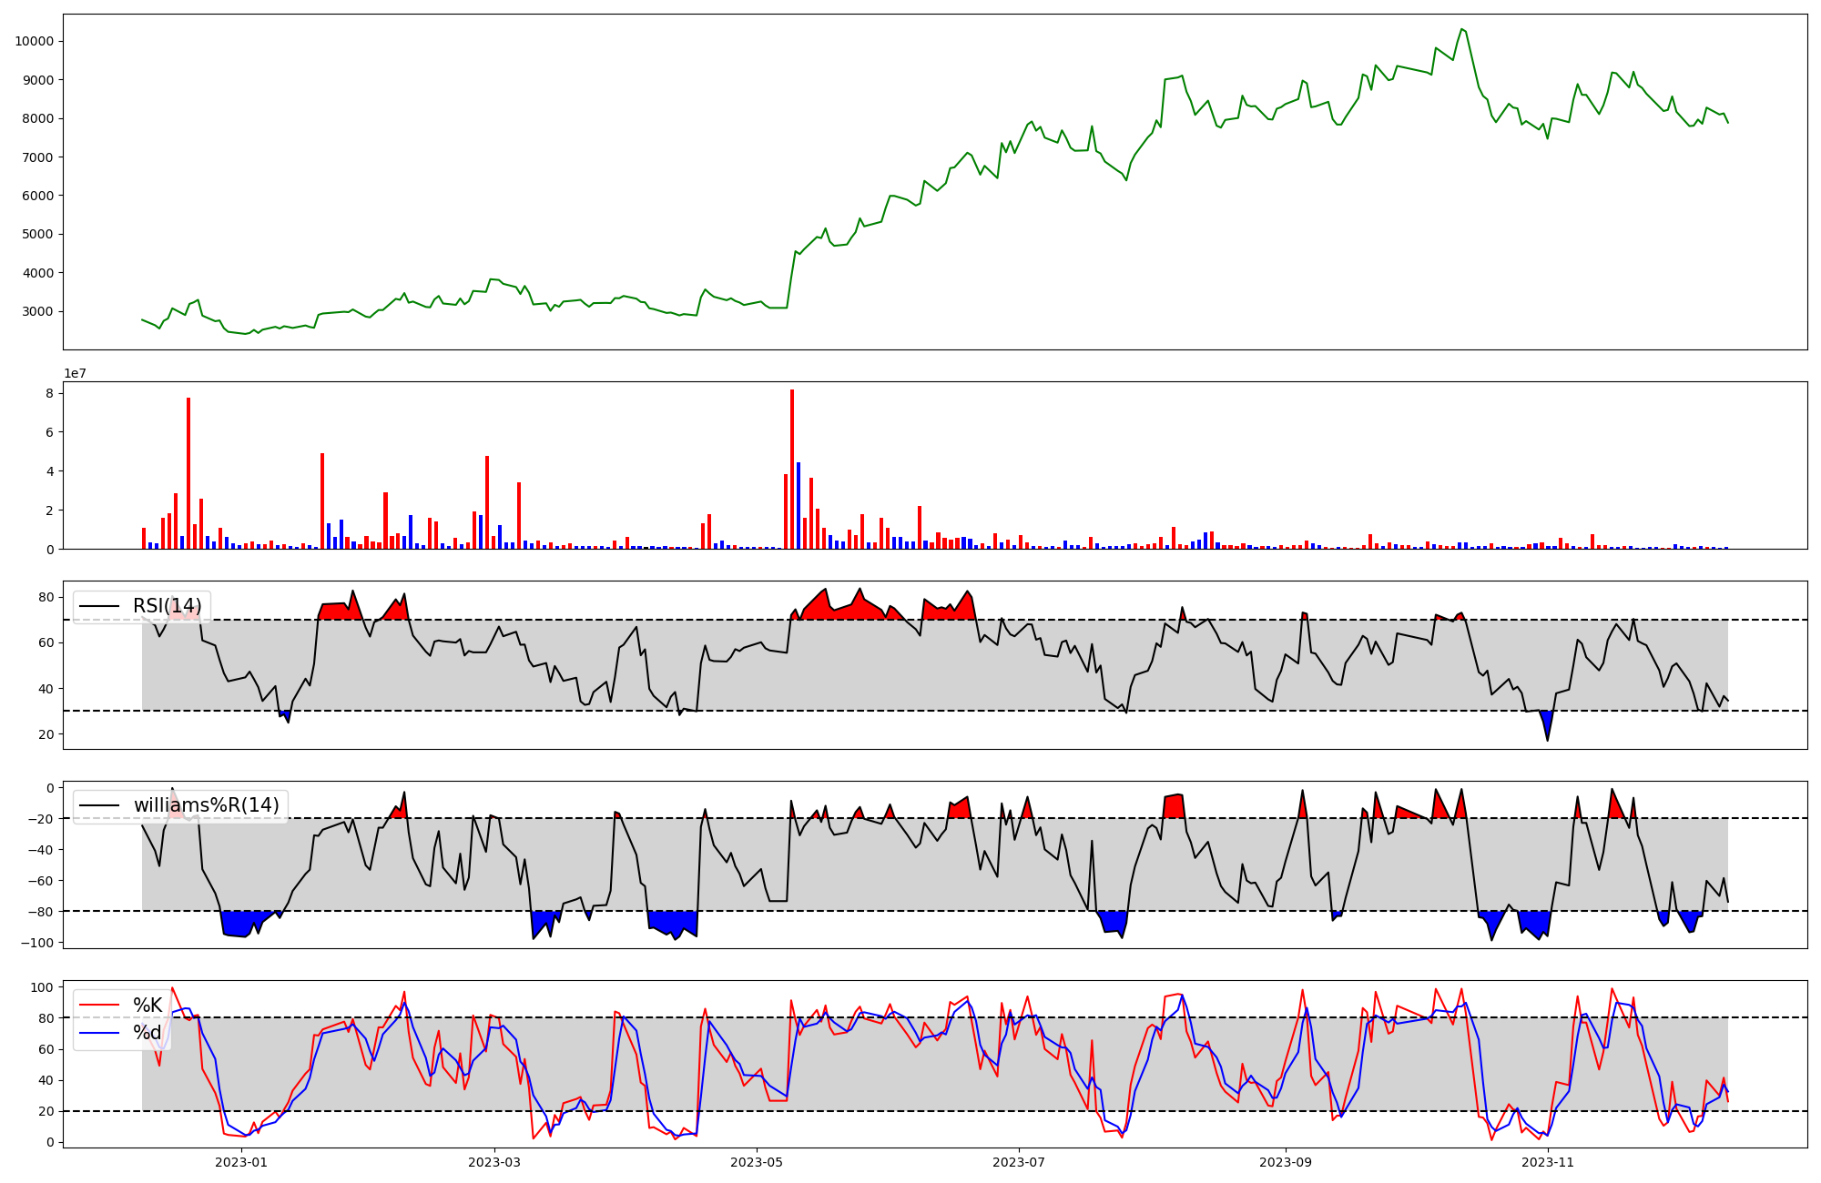Screen dimensions: 1821x1183
Task: Click the red %K legend line sample
Action: [x=100, y=1005]
